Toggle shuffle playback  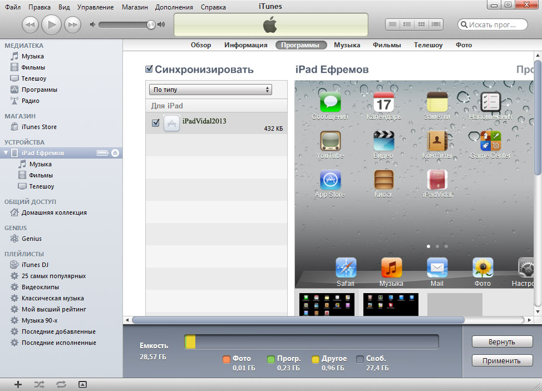click(39, 384)
